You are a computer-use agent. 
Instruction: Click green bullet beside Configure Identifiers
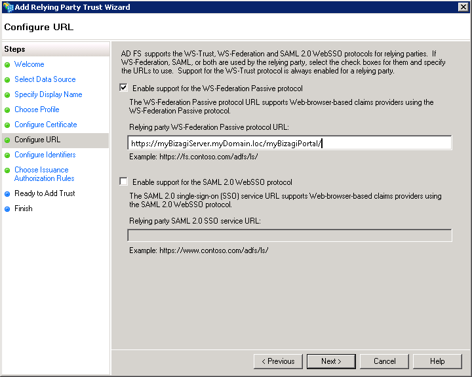click(x=7, y=155)
